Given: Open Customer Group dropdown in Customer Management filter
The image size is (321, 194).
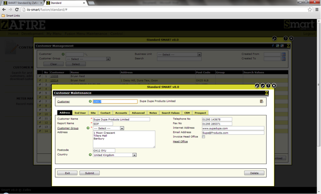Looking at the screenshot, I should click(88, 59).
